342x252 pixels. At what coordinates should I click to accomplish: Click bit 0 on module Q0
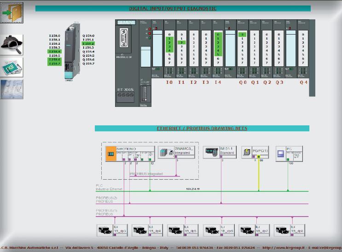[x=242, y=35]
